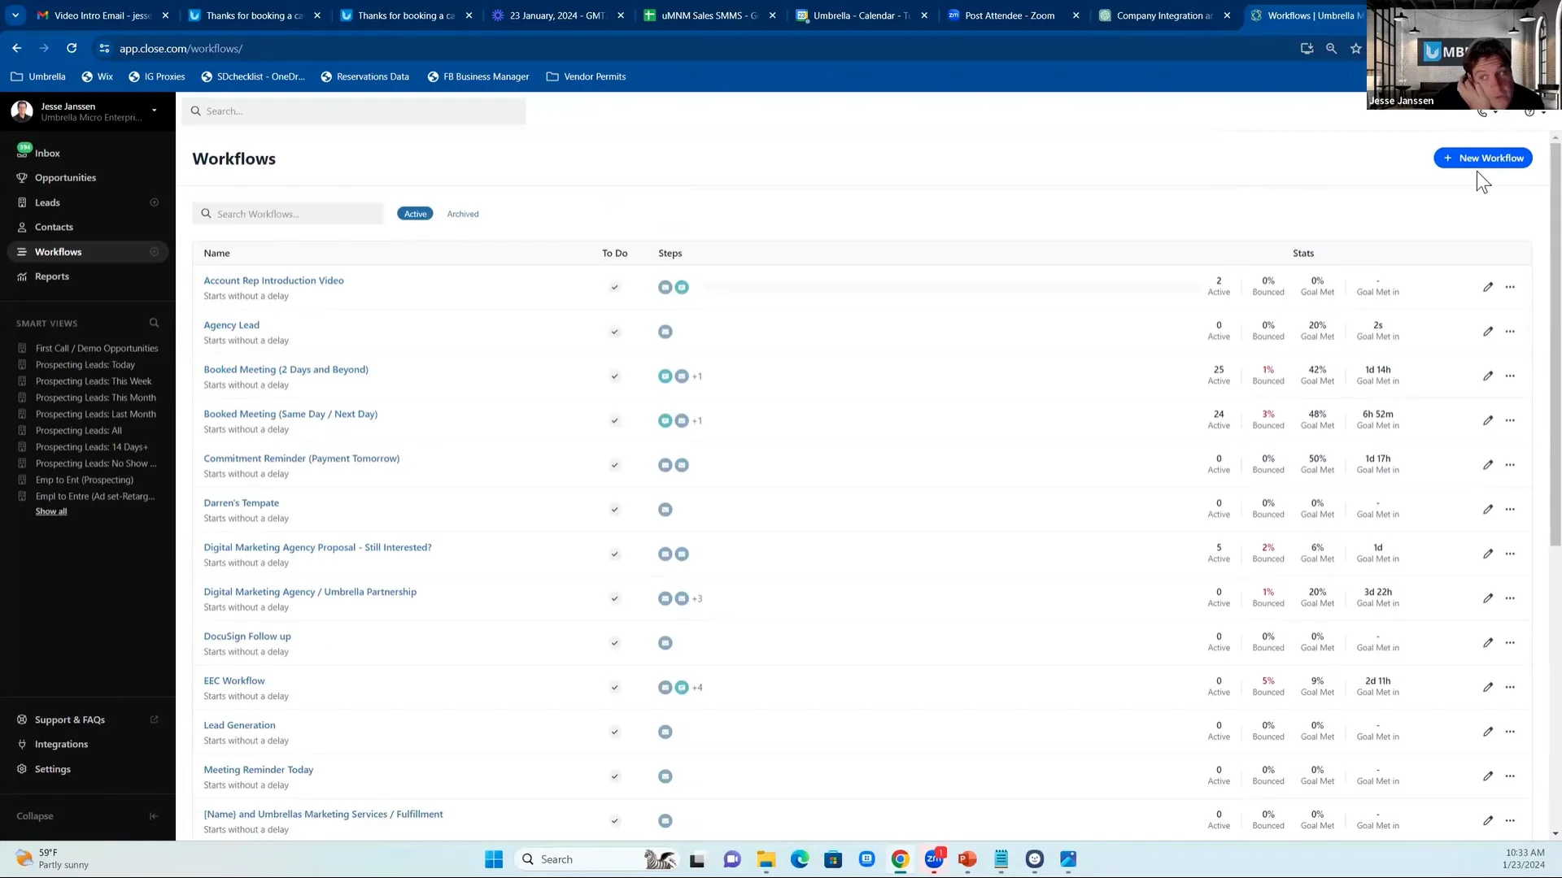Toggle To Do checkmark for Darren's Tempate

[x=615, y=510]
